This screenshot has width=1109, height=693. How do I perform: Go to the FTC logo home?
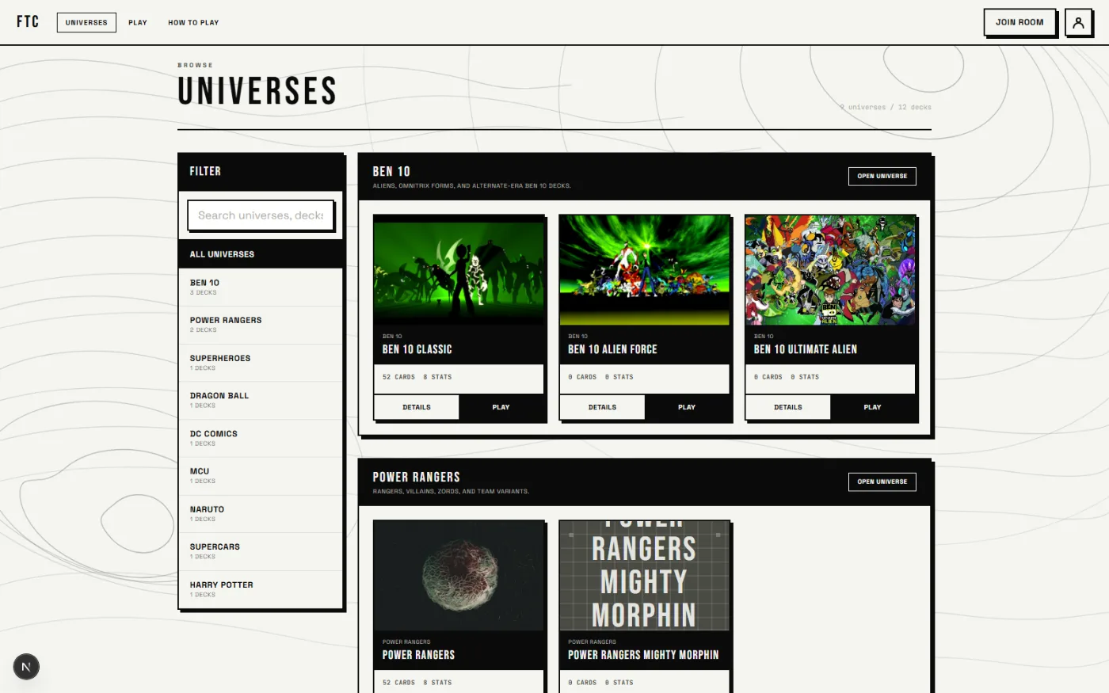[28, 21]
